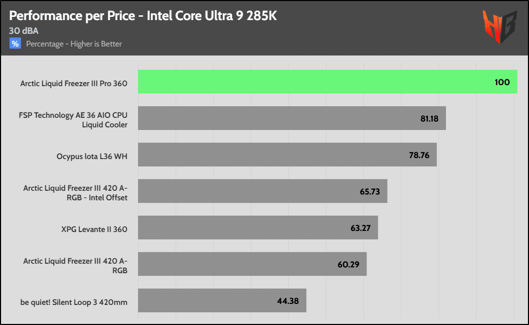Click the XPG Levante II 360 label
The image size is (529, 325).
point(94,229)
